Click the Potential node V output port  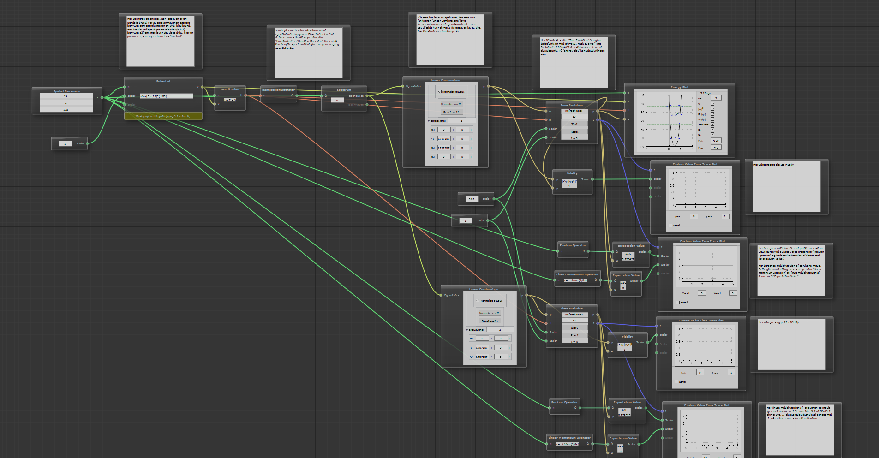pyautogui.click(x=202, y=87)
